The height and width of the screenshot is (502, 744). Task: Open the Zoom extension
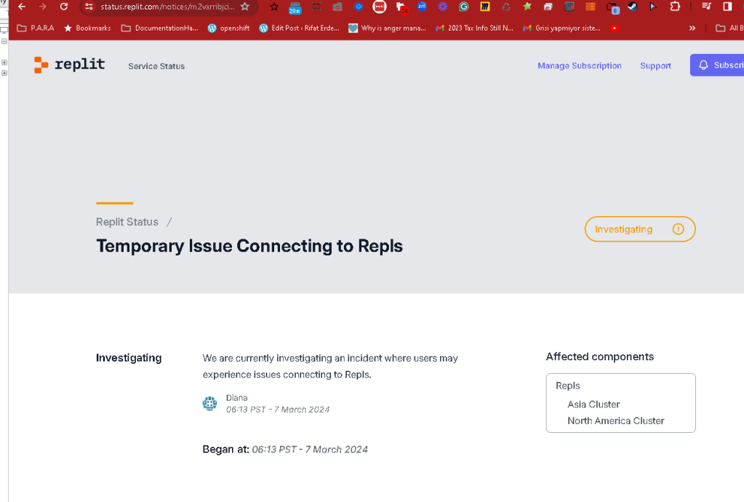pyautogui.click(x=422, y=7)
